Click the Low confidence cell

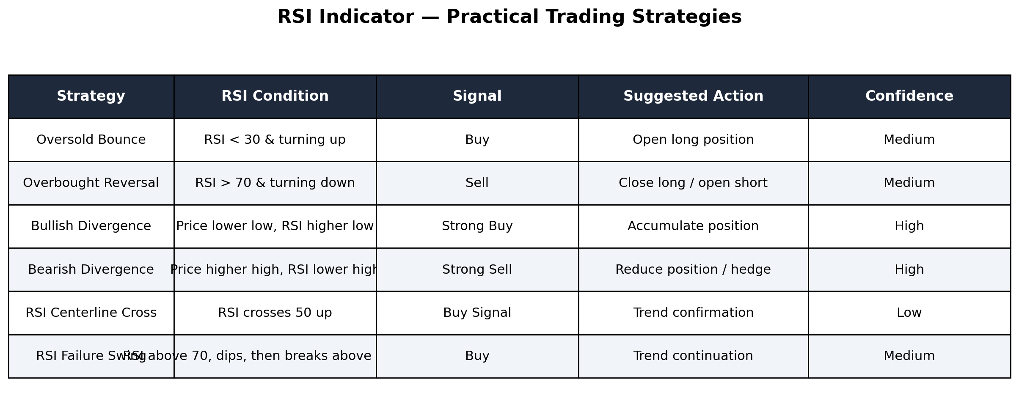(909, 313)
